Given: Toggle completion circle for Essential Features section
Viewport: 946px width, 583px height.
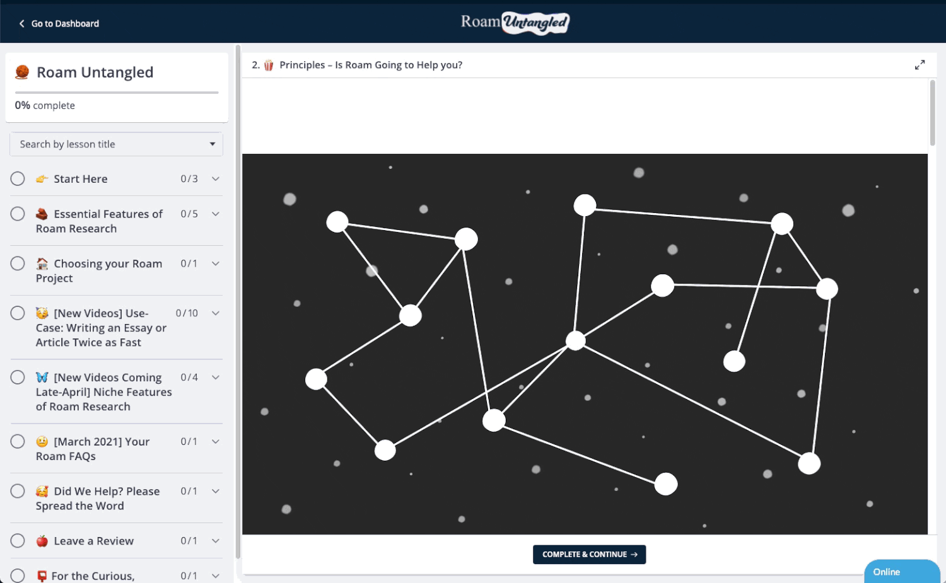Looking at the screenshot, I should (x=18, y=214).
